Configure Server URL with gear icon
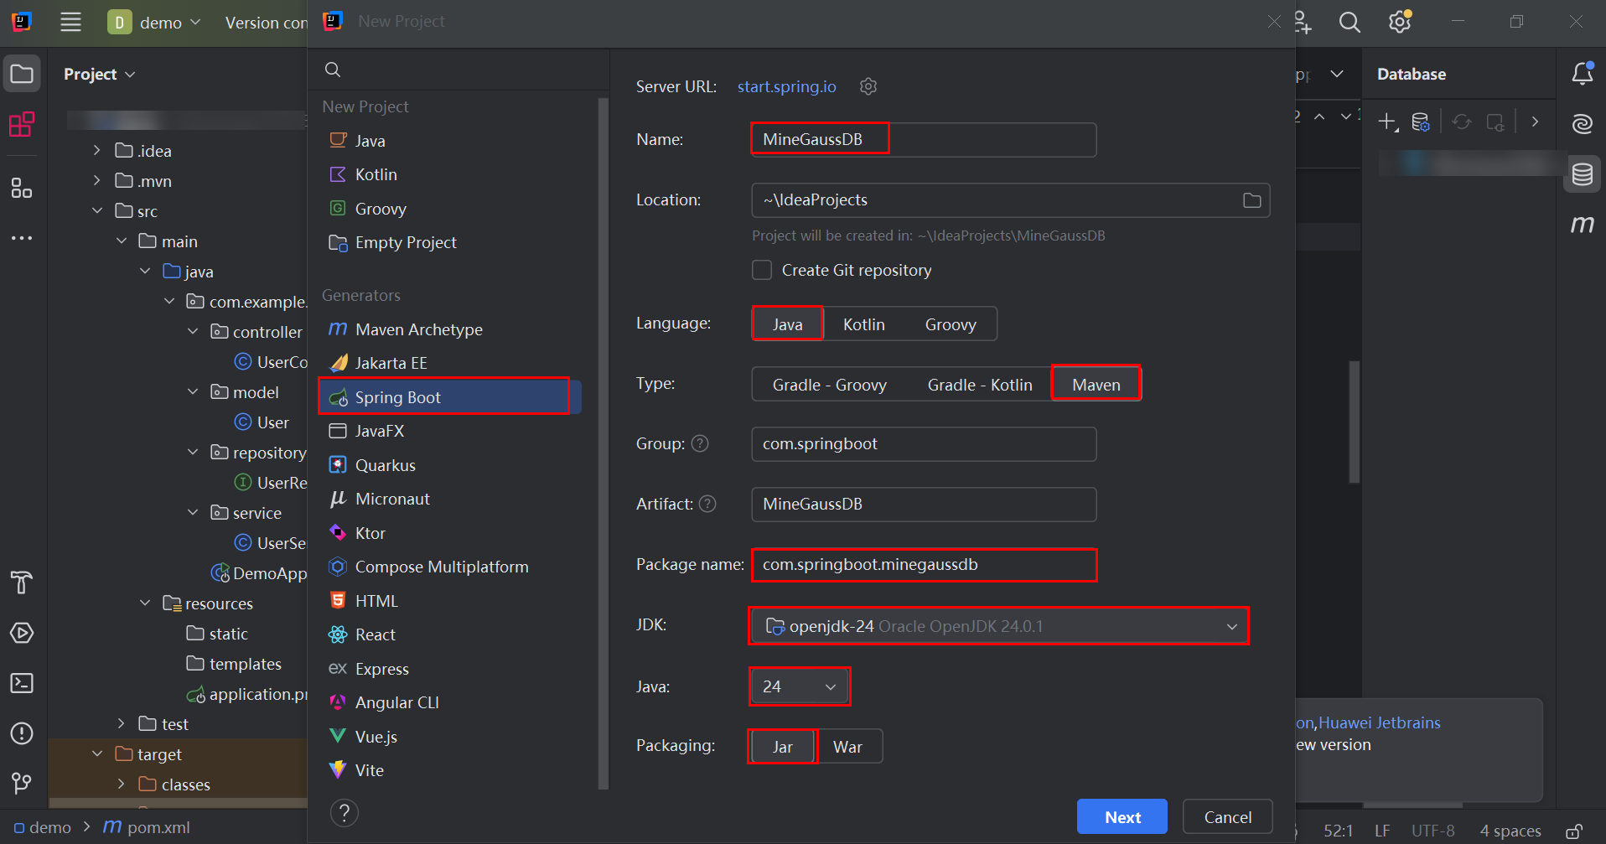 coord(868,86)
